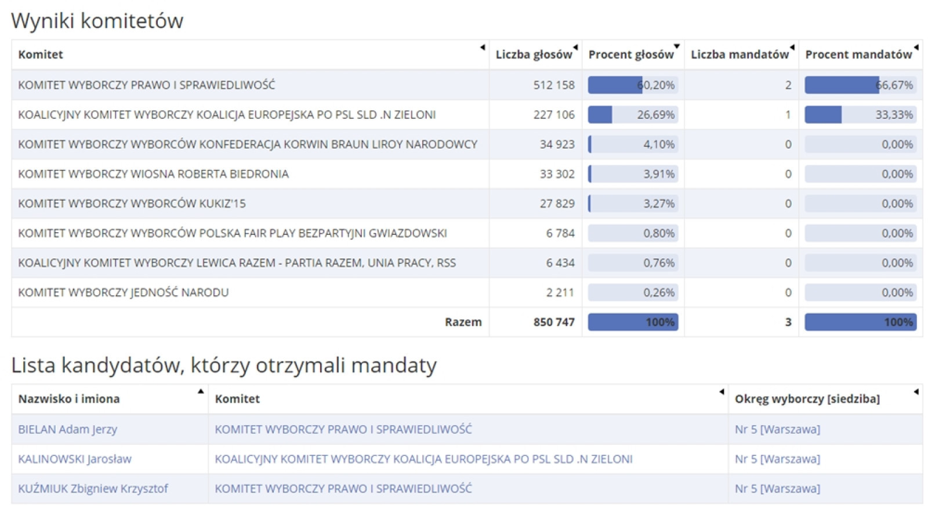Viewport: 928px width, 507px height.
Task: Click the Wyniki komitetów heading
Action: [x=97, y=21]
